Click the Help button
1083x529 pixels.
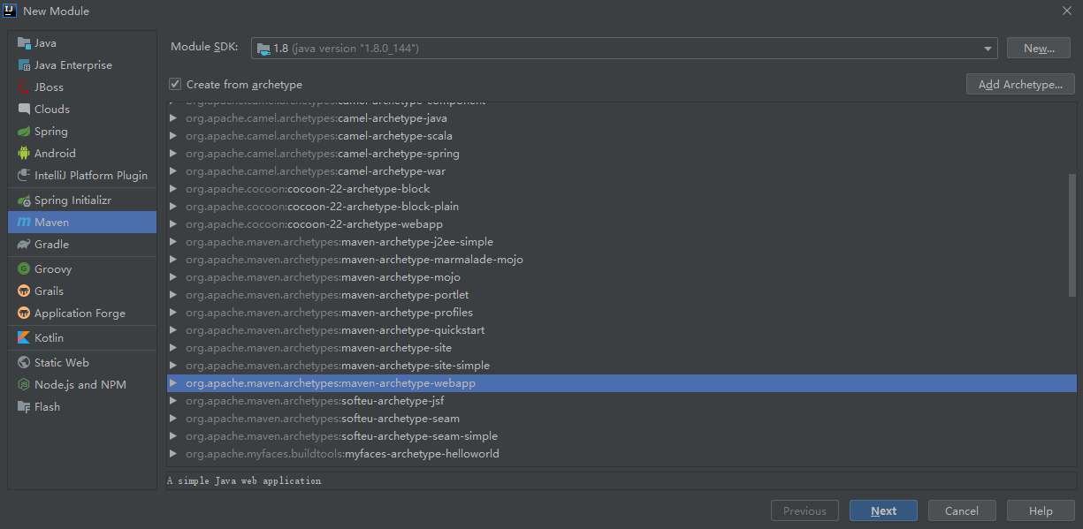1041,511
